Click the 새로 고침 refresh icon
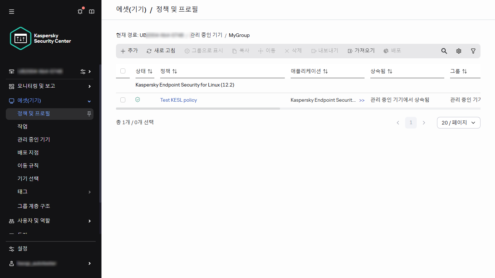Screen dimensions: 495x278 (x=149, y=51)
